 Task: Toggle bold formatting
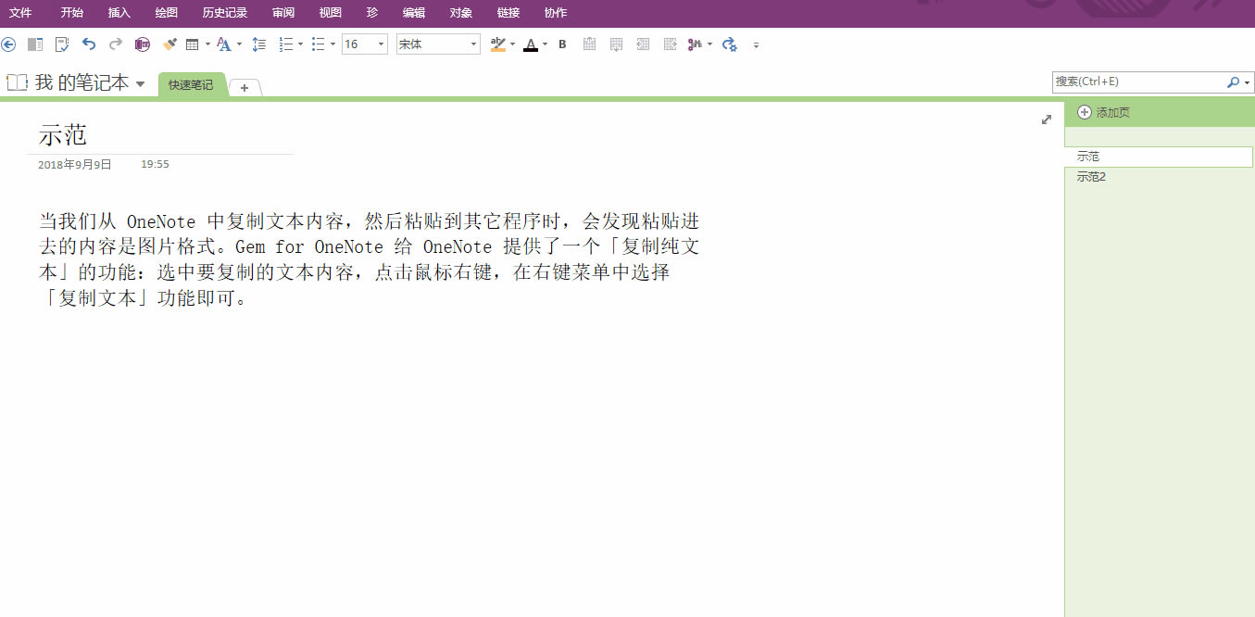tap(562, 44)
